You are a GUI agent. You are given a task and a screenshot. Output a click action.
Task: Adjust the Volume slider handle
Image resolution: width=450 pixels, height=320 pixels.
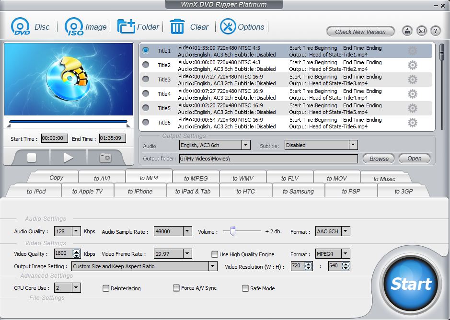(232, 231)
